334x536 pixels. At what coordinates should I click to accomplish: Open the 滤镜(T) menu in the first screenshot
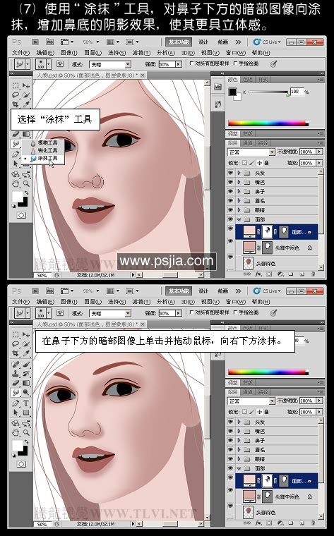click(x=141, y=53)
